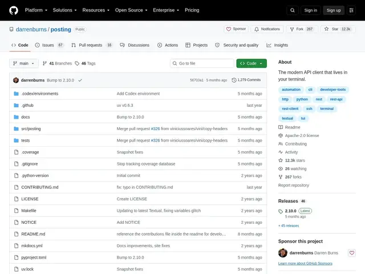Open the posting repository name link
The width and height of the screenshot is (365, 274).
(x=61, y=29)
